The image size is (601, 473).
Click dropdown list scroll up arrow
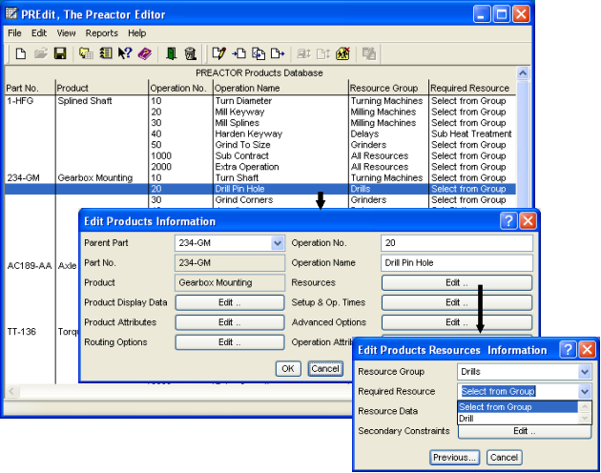(x=585, y=406)
